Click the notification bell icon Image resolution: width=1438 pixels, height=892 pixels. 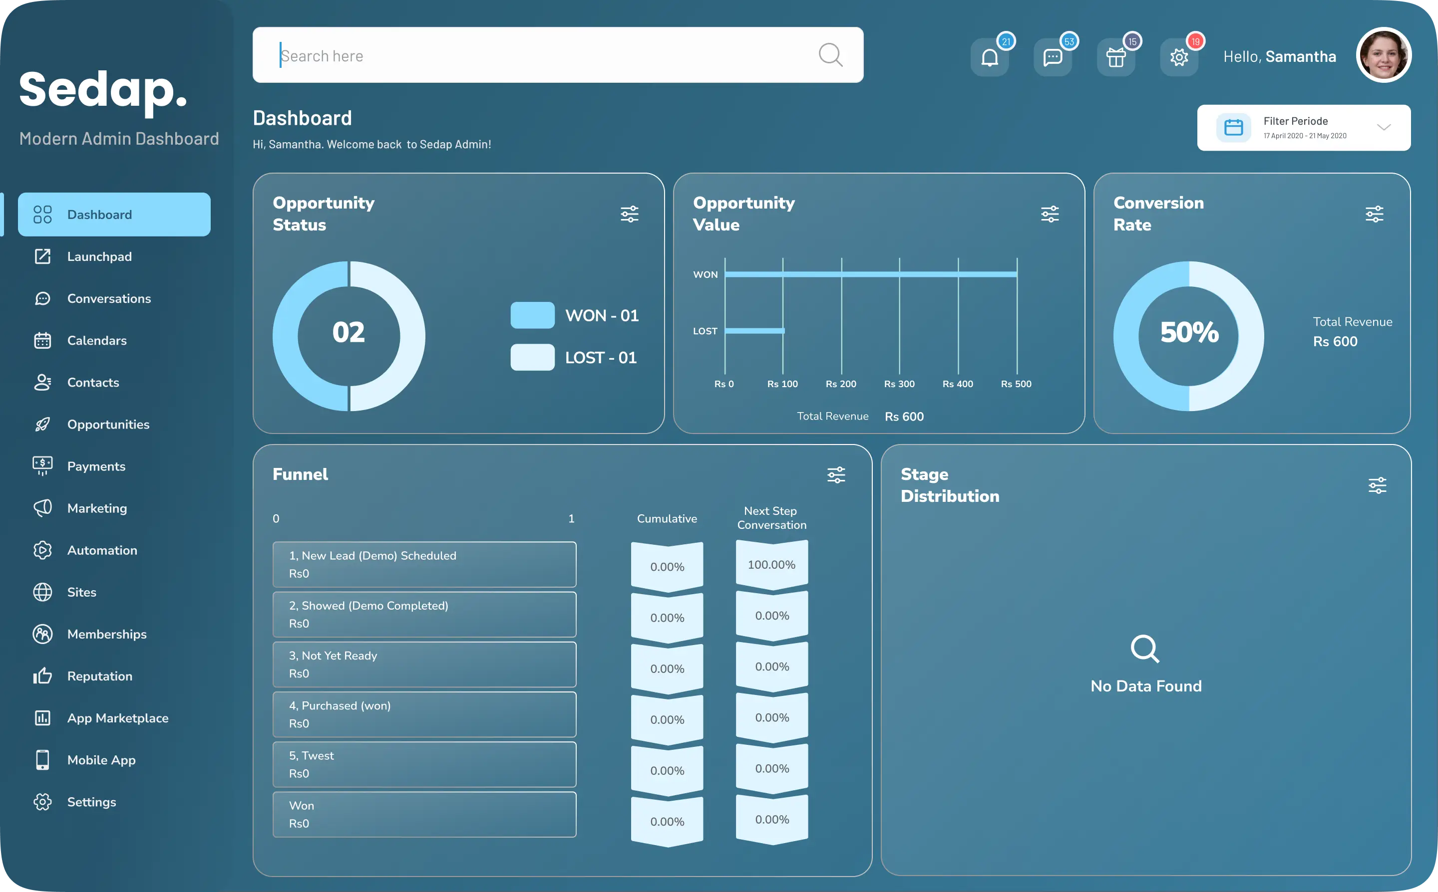989,57
